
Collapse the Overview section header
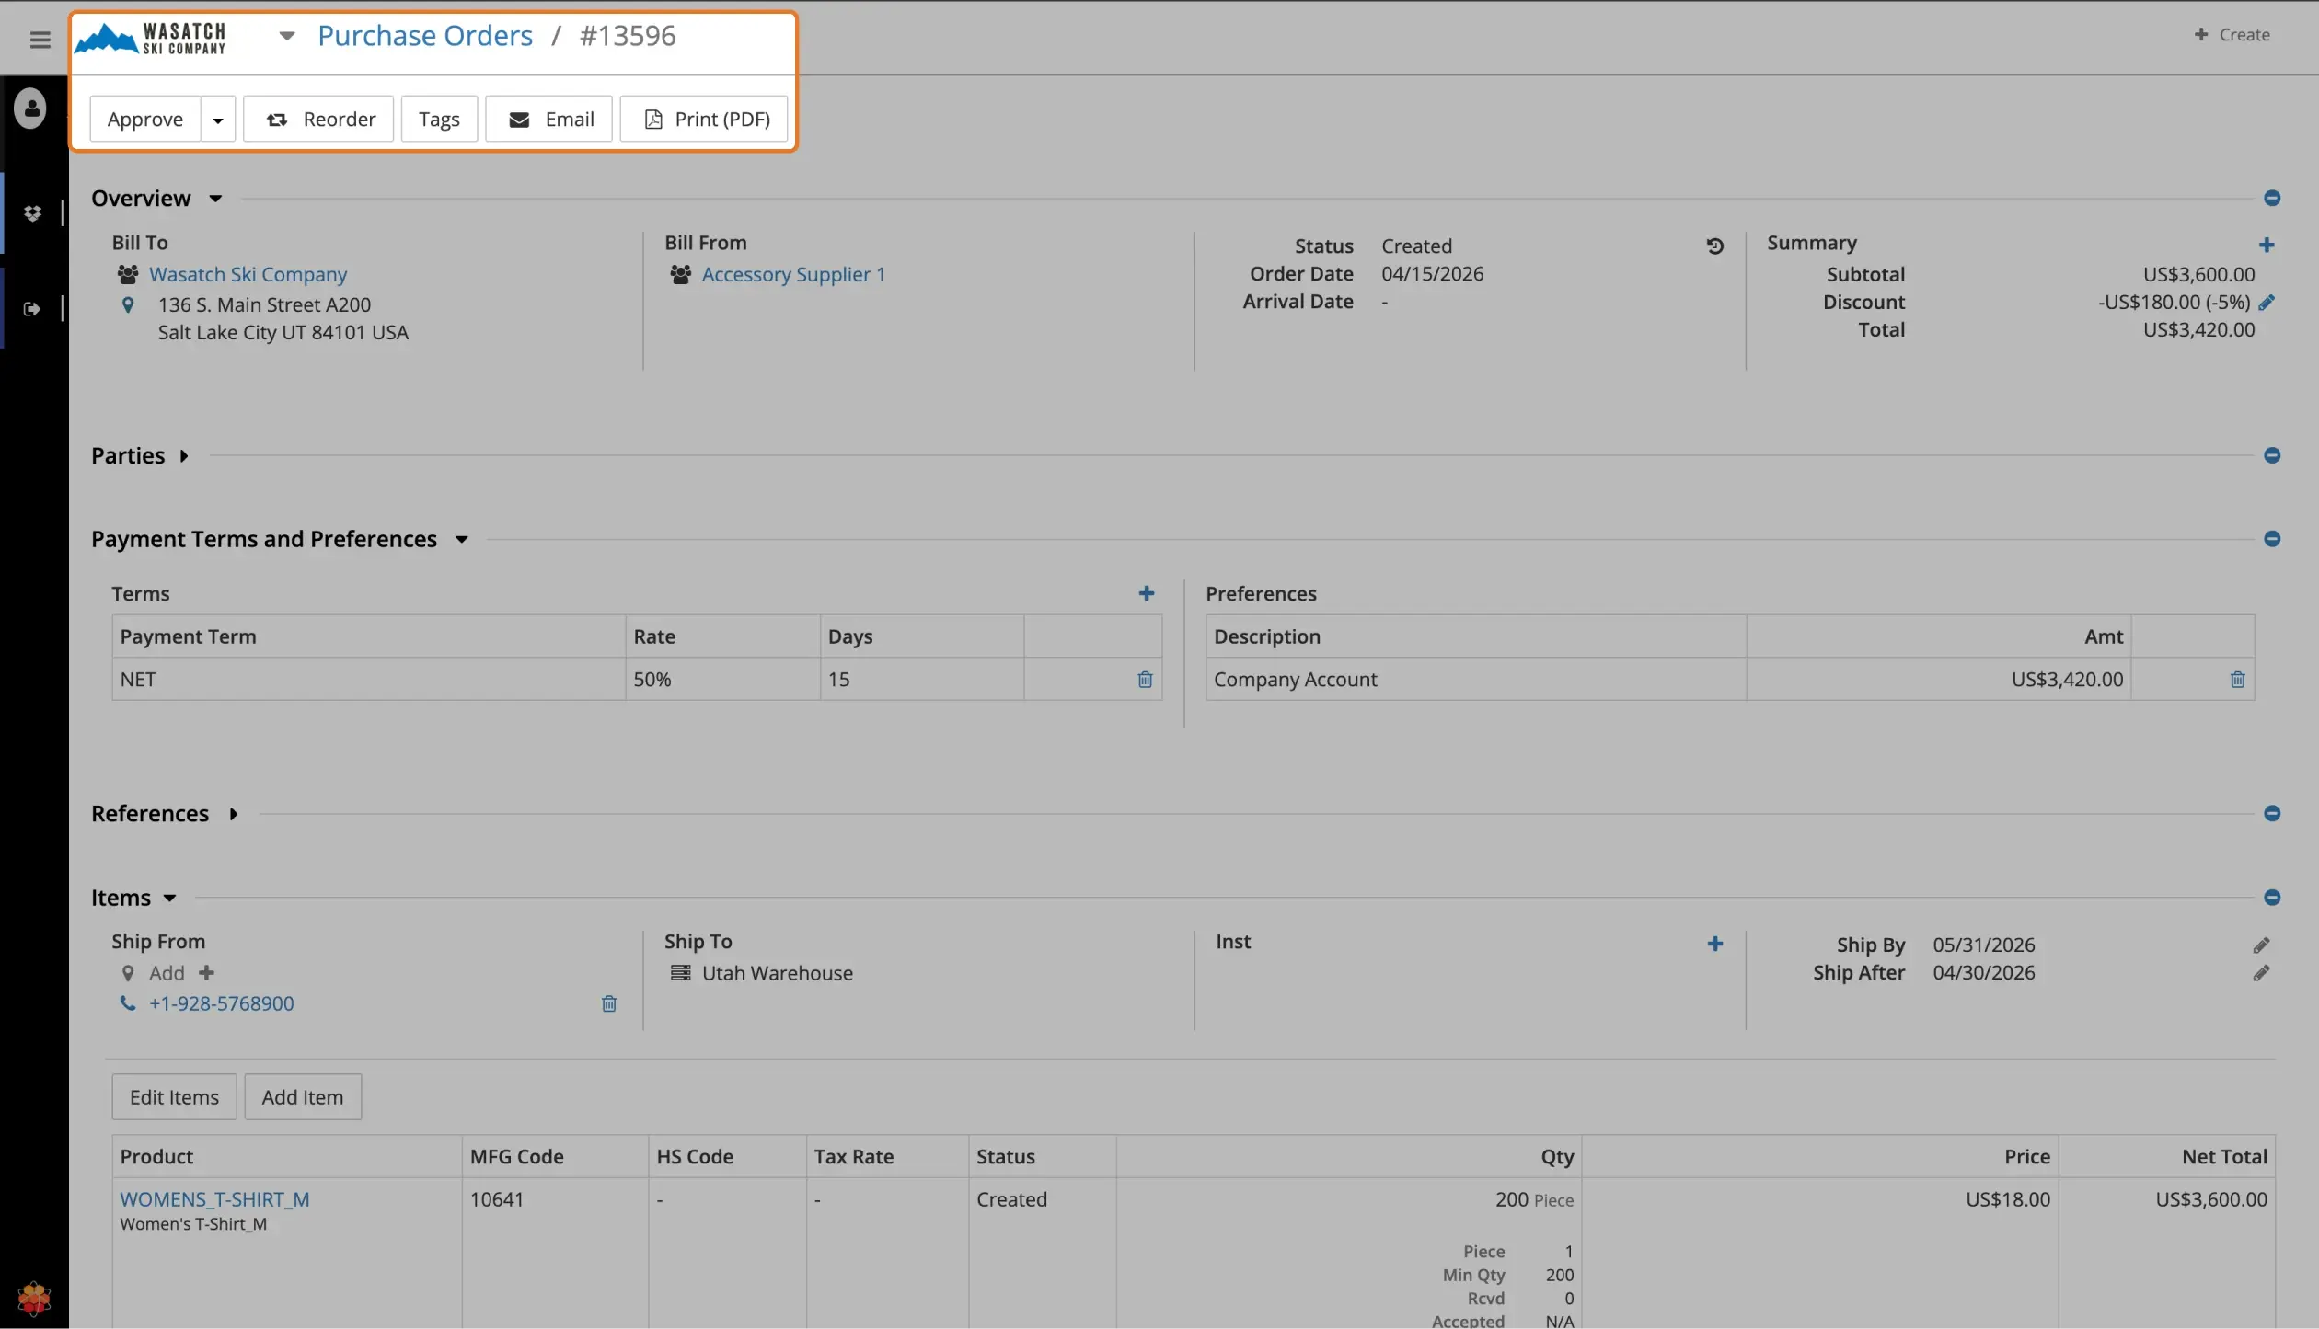(156, 199)
